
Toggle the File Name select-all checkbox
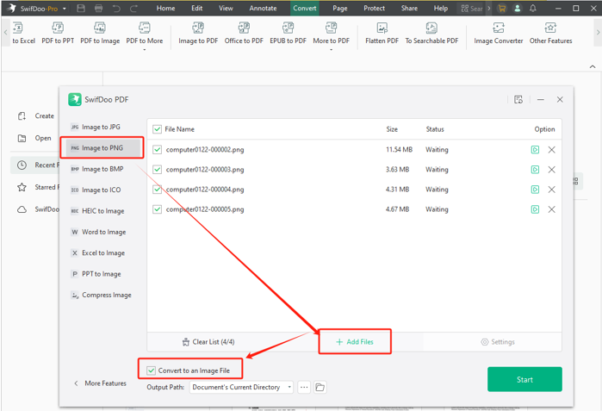[157, 129]
